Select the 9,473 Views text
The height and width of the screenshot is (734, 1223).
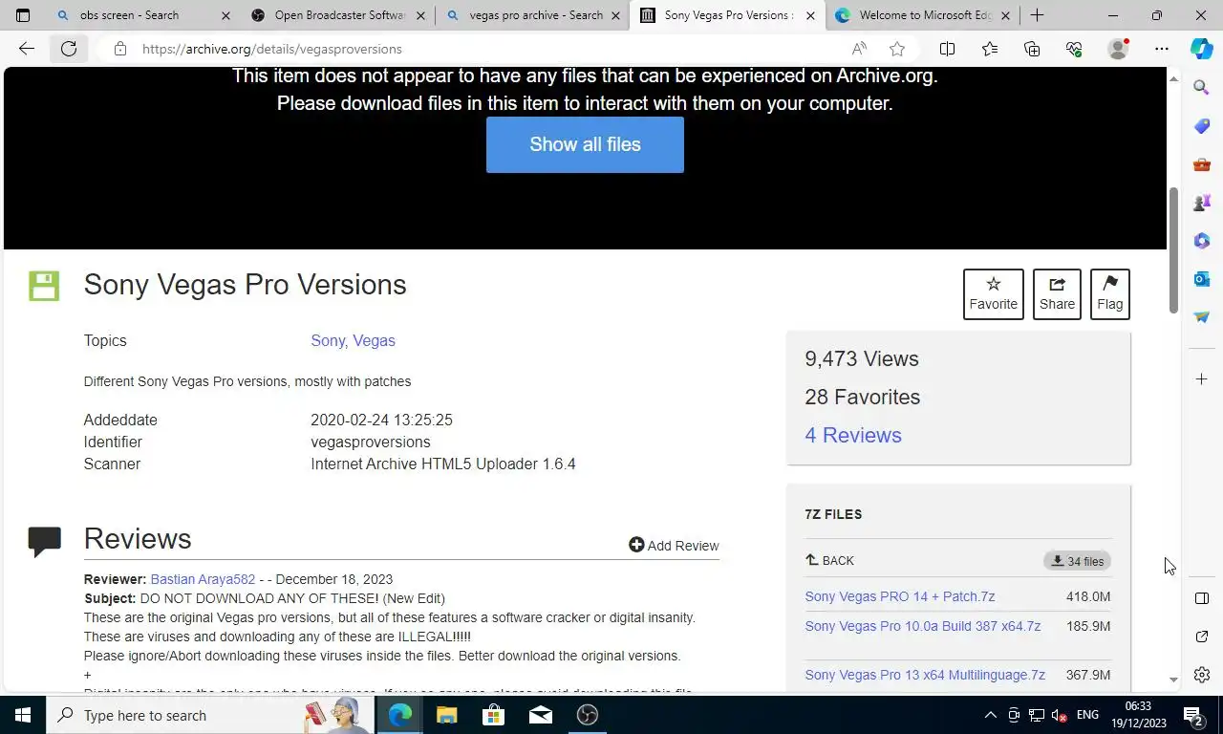click(x=862, y=358)
